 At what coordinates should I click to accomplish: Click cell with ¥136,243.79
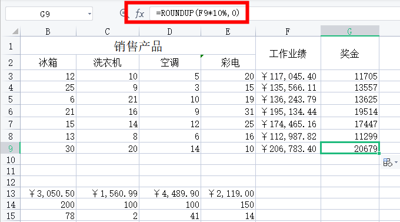(288, 99)
